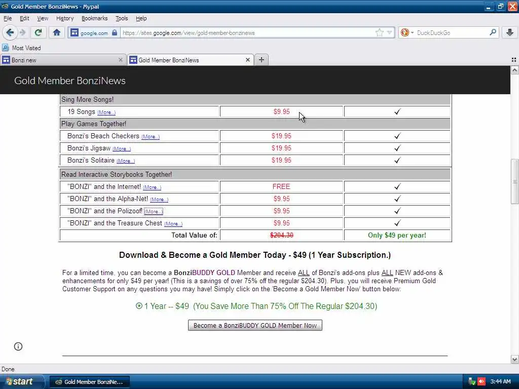Open More link for BONZI and the Treasure Chest
This screenshot has height=389, width=519.
click(173, 224)
